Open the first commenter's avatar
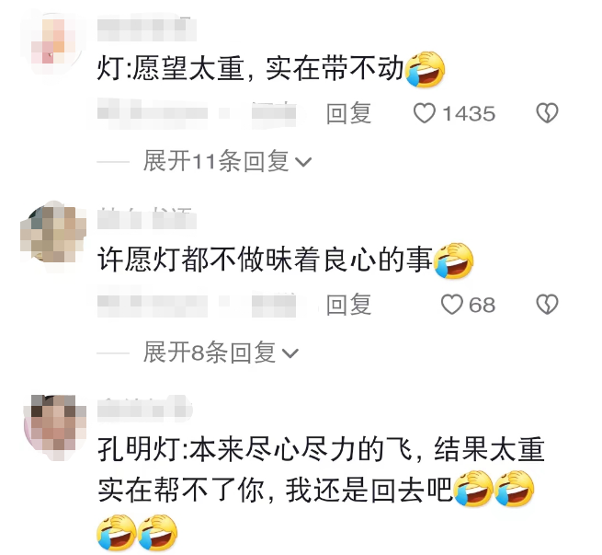The image size is (602, 555). click(x=53, y=42)
